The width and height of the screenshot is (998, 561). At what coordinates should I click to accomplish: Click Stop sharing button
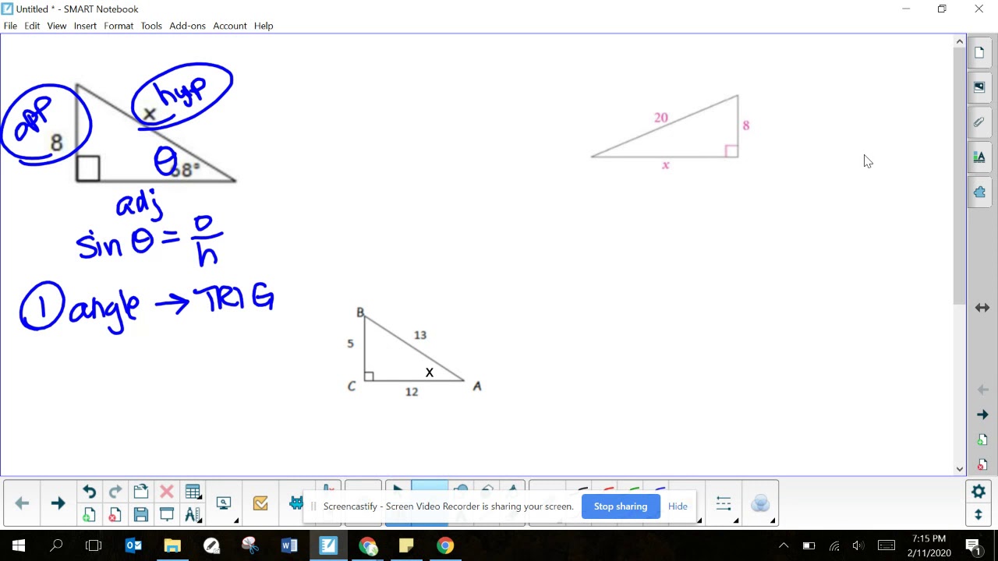point(621,506)
